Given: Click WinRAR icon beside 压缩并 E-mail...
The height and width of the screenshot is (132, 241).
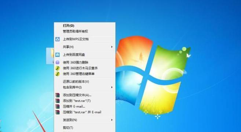Looking at the screenshot, I should click(x=58, y=106).
